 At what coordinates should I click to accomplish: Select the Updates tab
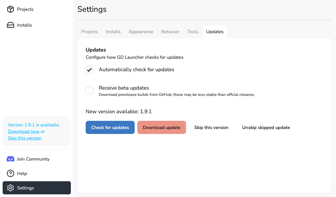(215, 32)
